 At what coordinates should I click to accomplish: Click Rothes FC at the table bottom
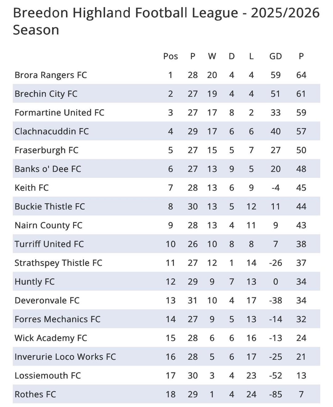35,395
